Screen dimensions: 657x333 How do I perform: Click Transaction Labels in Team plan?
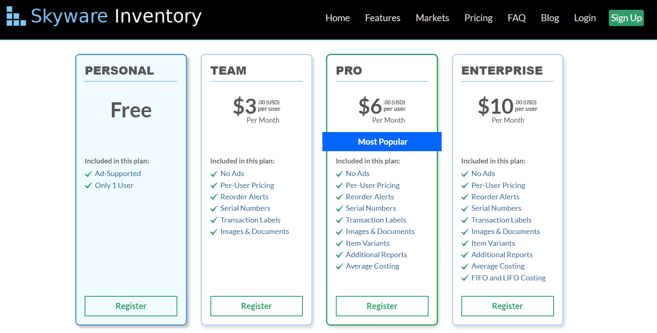point(250,220)
